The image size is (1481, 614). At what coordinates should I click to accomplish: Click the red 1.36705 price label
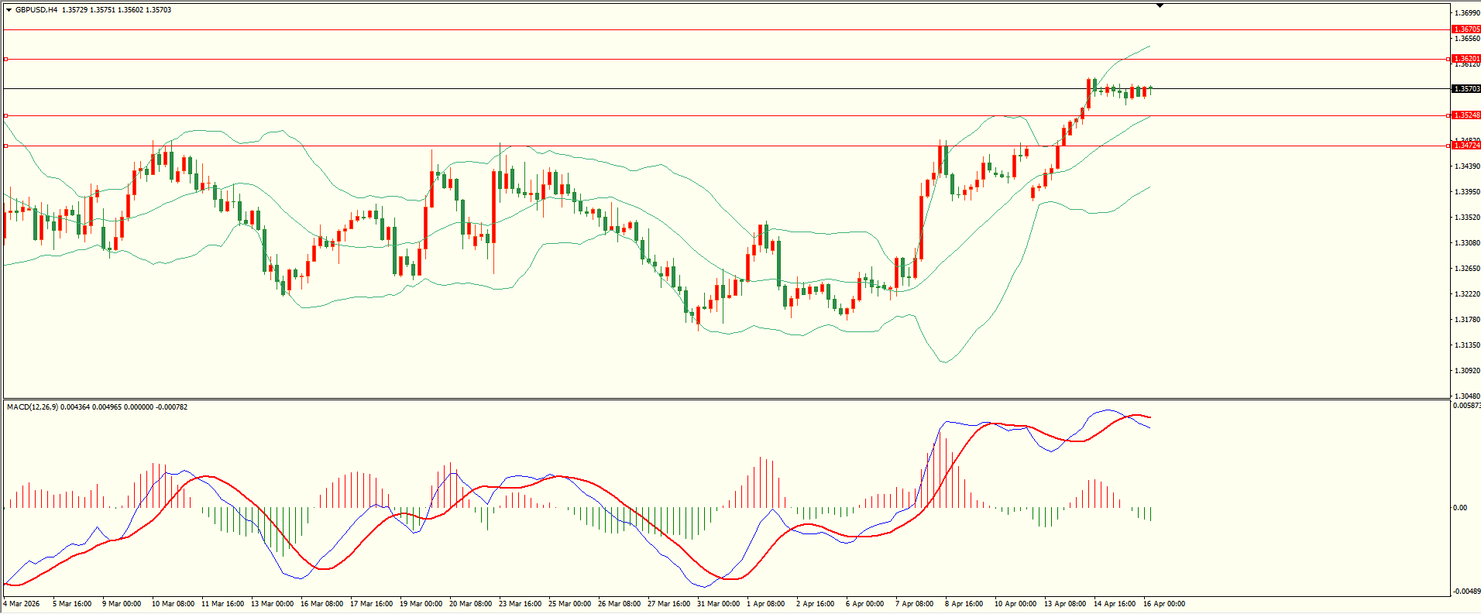[x=1466, y=29]
